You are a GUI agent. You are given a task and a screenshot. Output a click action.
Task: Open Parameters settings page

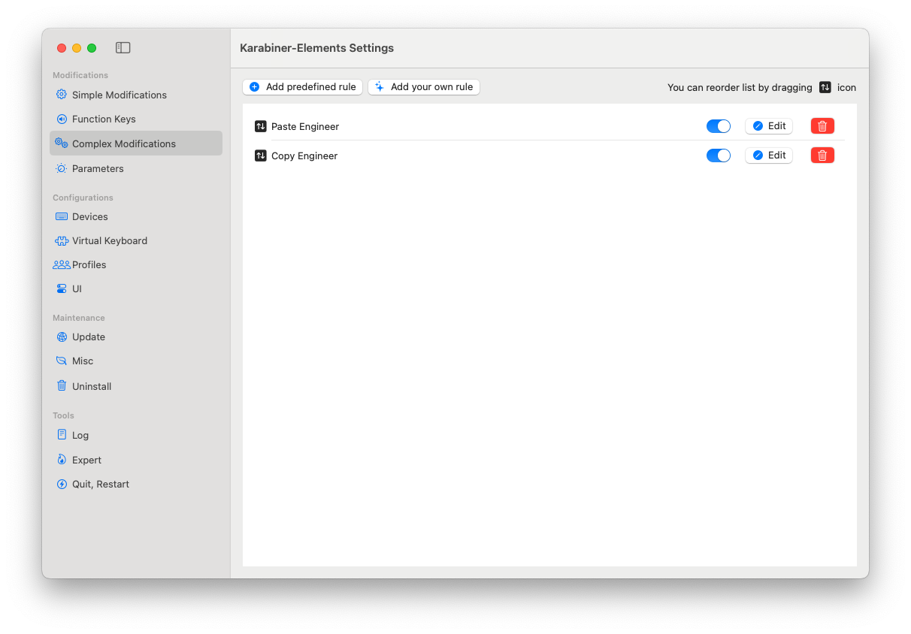(x=136, y=168)
